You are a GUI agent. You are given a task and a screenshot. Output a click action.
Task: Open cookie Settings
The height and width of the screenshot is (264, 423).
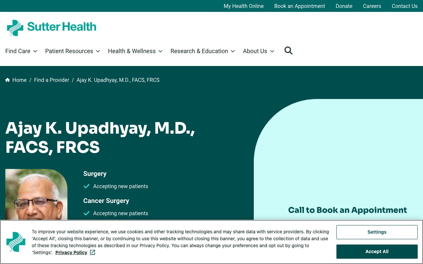[x=377, y=232]
